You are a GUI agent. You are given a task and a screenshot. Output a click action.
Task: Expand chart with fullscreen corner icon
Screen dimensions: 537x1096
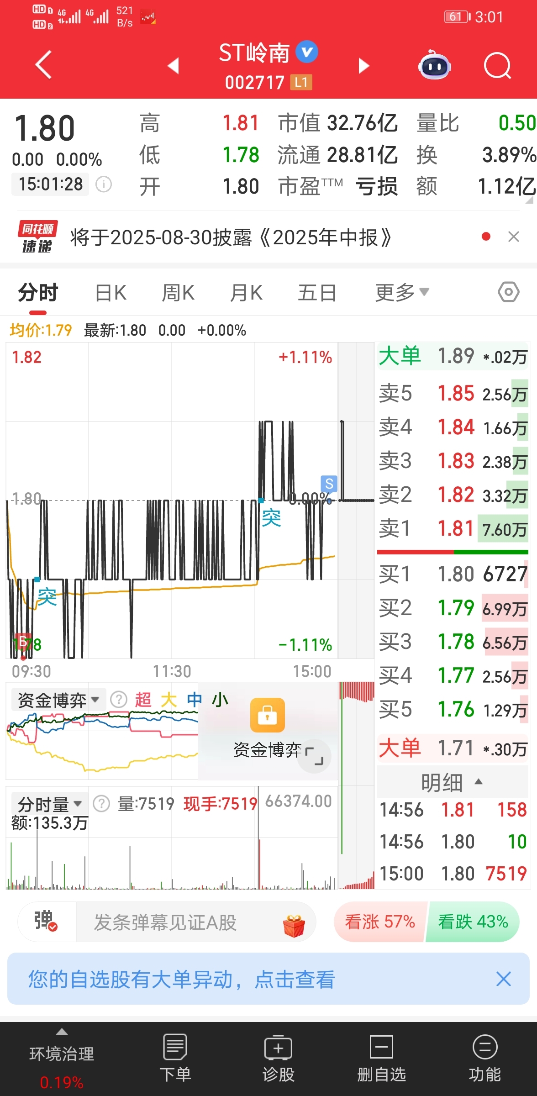(314, 756)
